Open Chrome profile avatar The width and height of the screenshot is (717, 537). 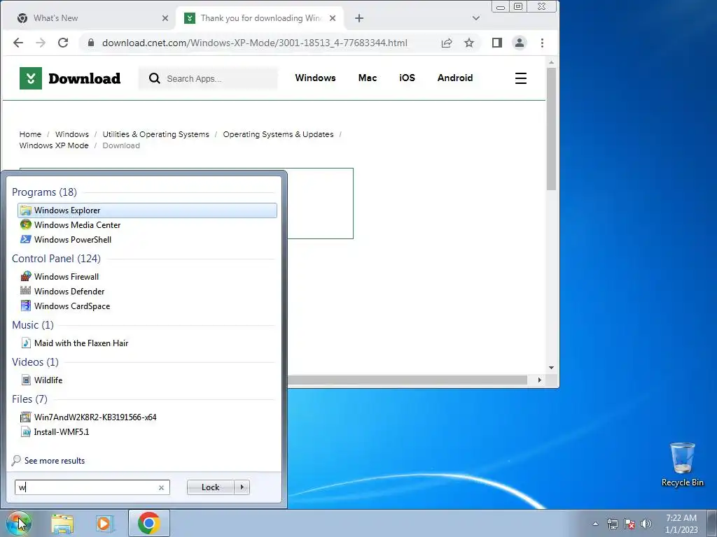(x=520, y=43)
